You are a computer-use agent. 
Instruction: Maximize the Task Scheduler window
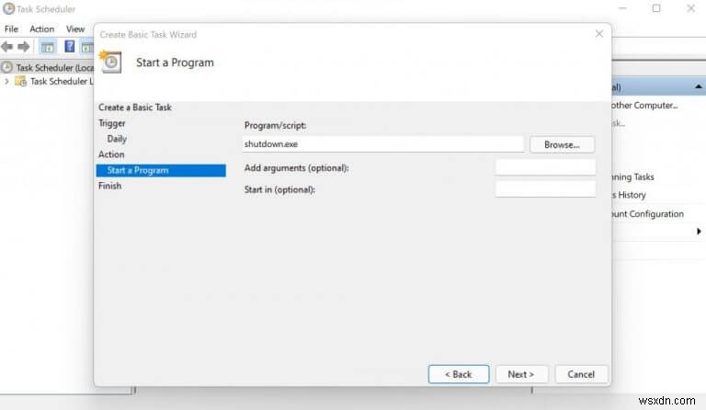tap(656, 8)
